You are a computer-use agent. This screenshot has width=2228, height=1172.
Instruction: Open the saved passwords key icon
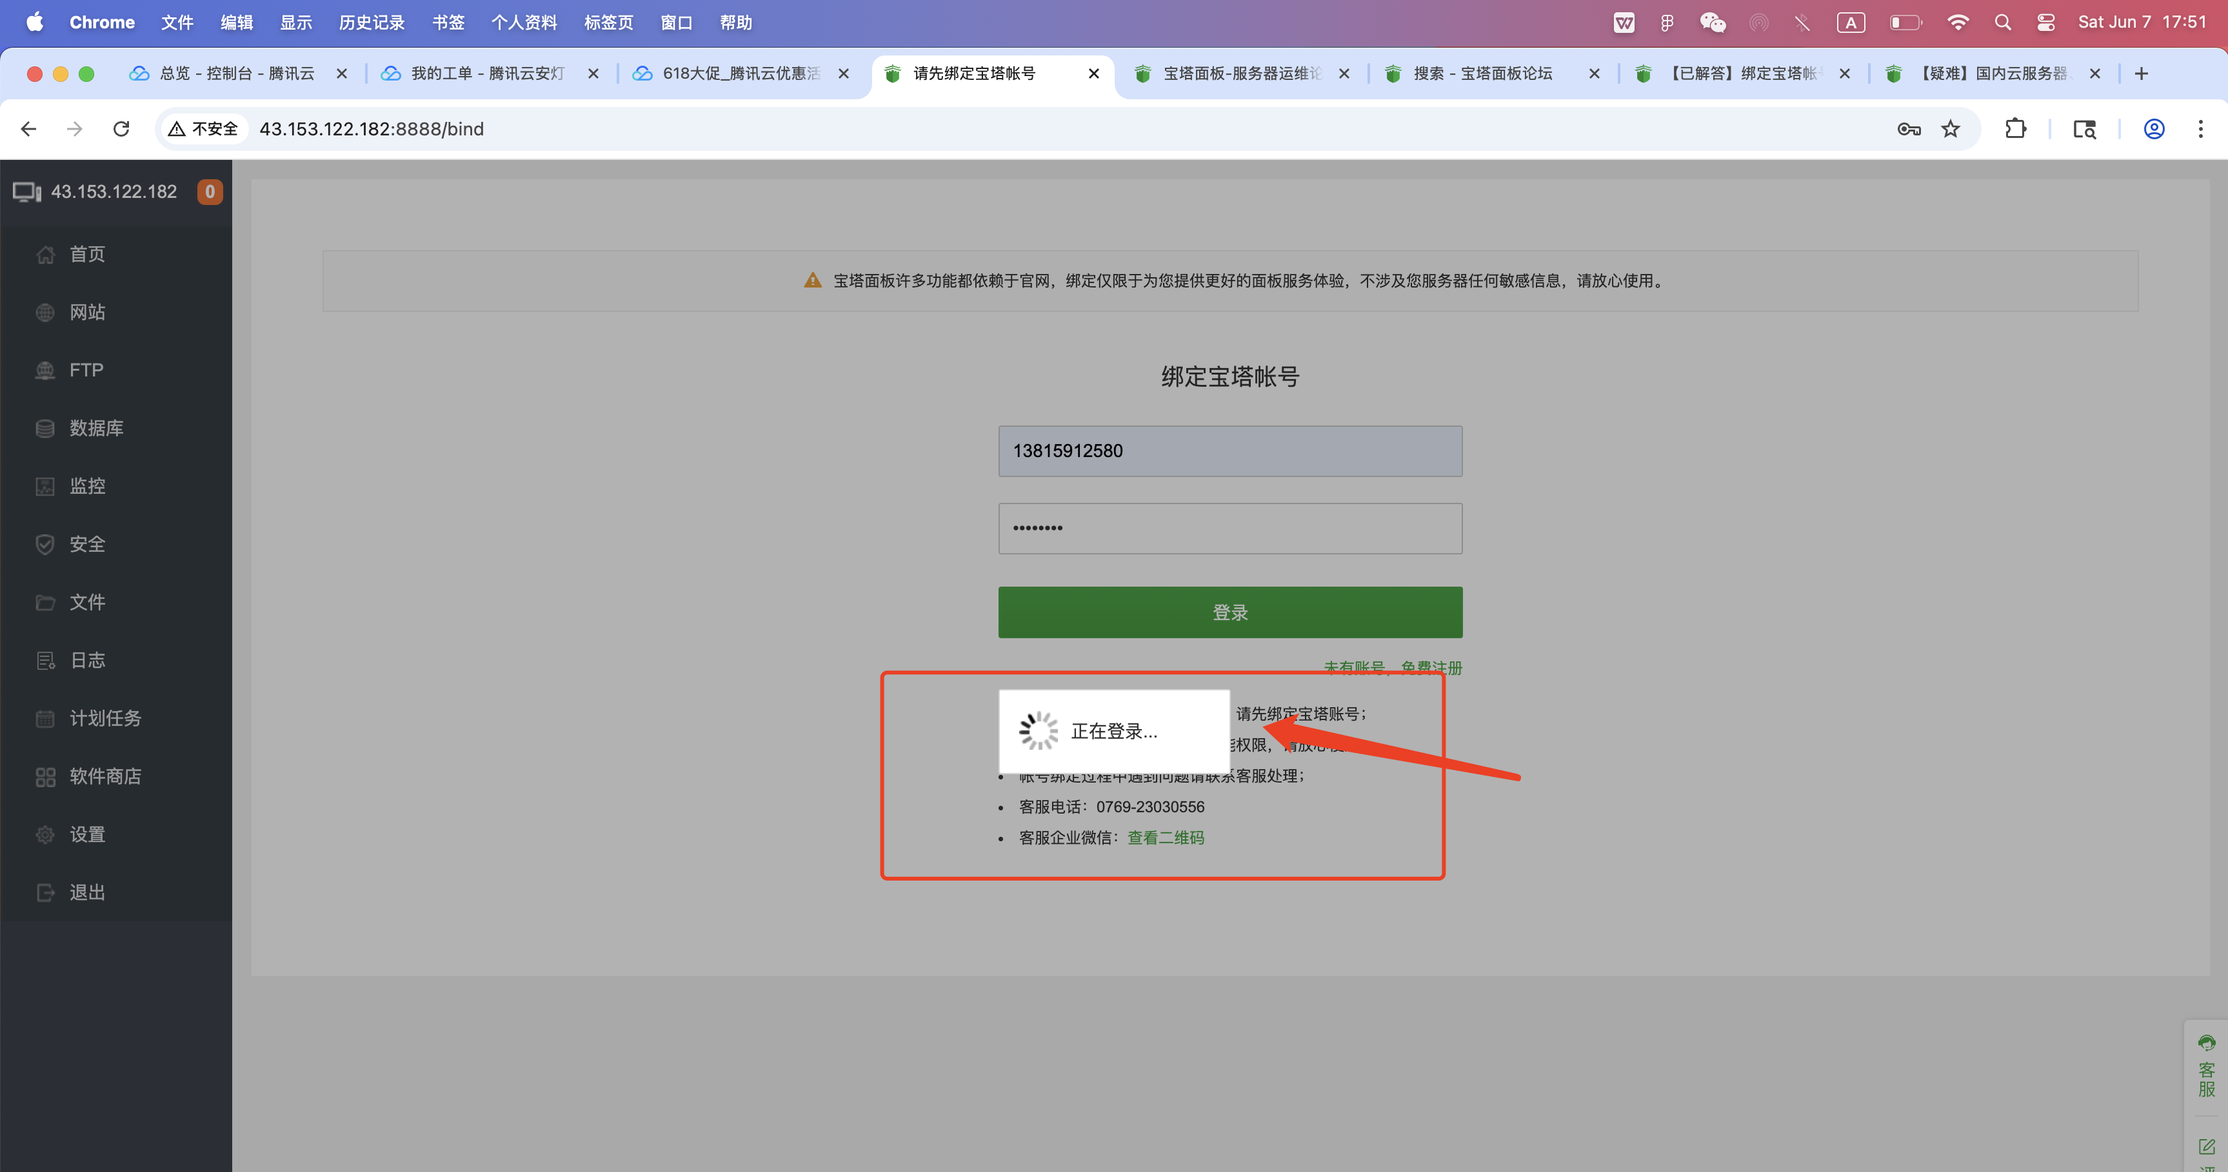coord(1908,129)
